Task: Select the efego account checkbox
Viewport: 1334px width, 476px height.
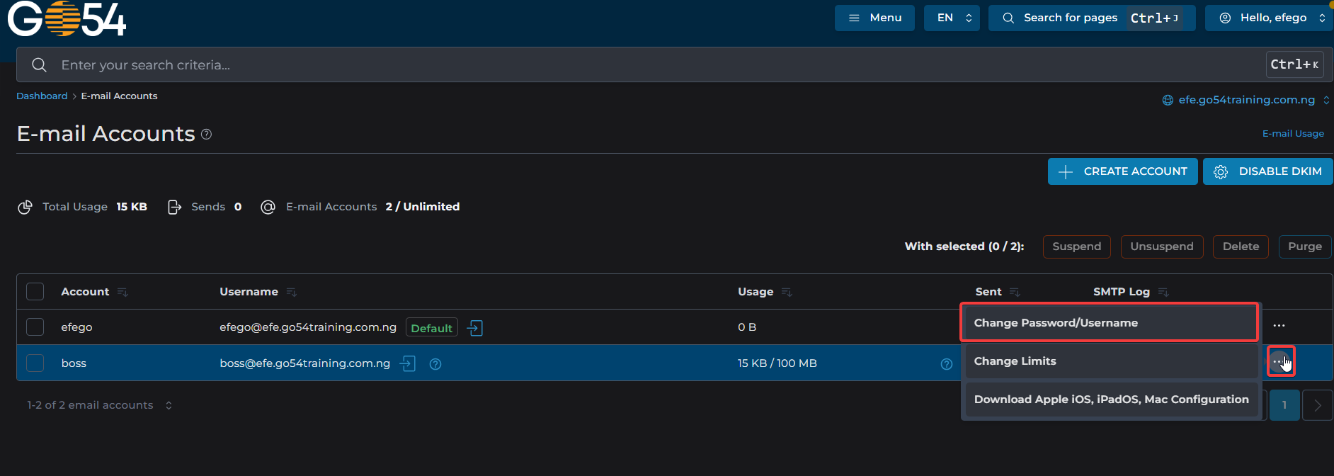Action: point(35,327)
